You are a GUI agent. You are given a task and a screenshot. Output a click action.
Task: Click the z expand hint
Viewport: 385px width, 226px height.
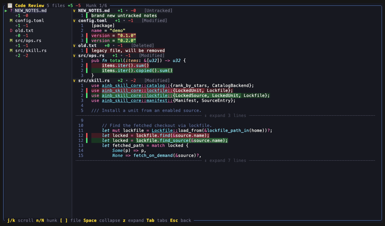tap(133, 220)
